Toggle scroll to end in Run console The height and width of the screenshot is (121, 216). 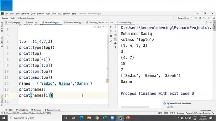point(115,39)
